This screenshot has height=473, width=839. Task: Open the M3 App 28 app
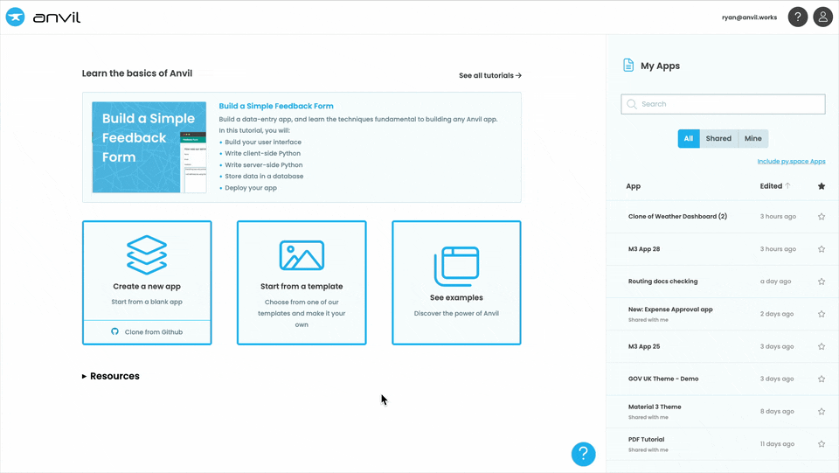pos(644,249)
